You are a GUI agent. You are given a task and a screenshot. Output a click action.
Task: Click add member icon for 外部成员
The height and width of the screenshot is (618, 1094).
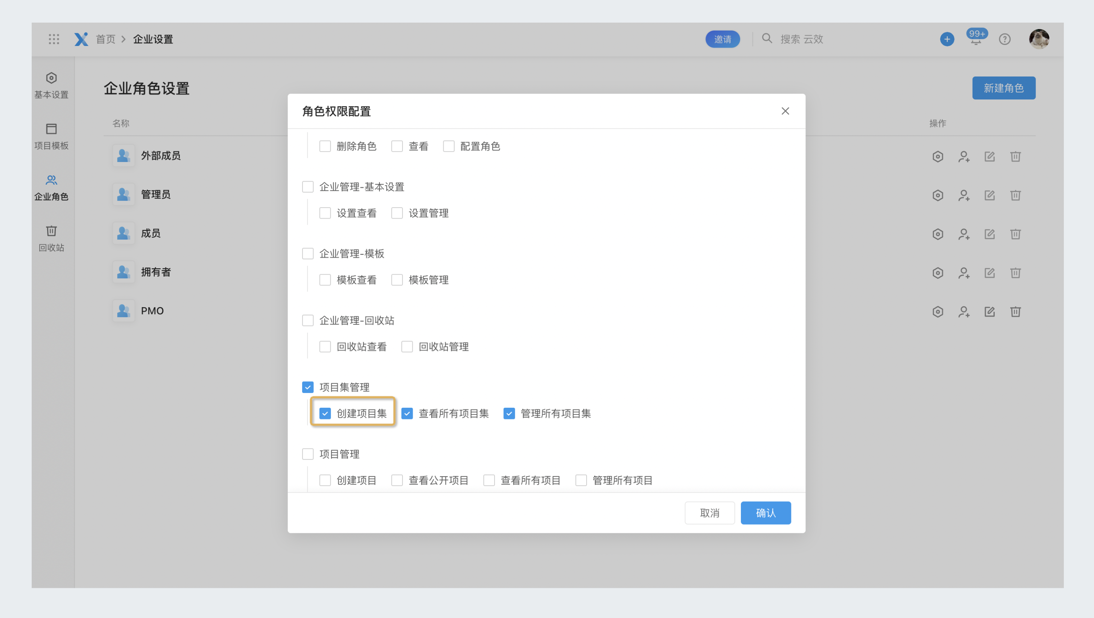(x=963, y=156)
